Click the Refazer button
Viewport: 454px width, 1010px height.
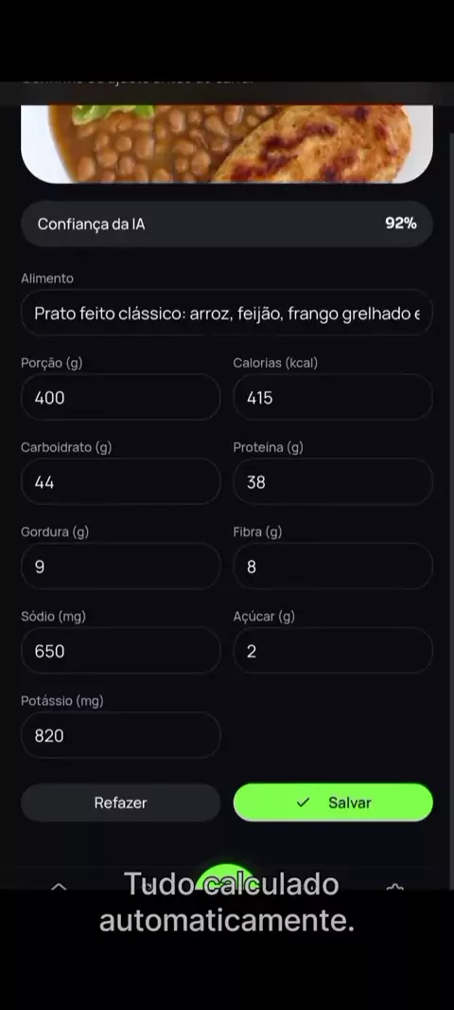point(120,803)
